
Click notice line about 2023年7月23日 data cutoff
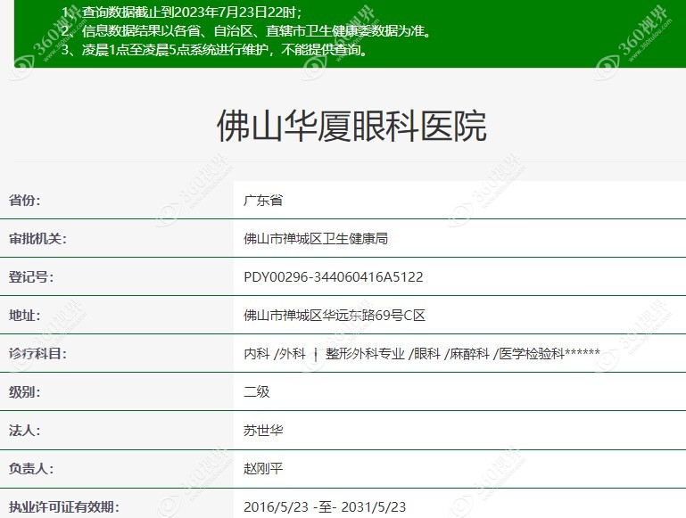tap(182, 12)
